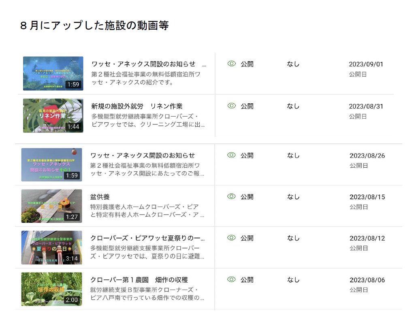Click 公開 status in the リネン作業 row
416x324 pixels.
(247, 106)
